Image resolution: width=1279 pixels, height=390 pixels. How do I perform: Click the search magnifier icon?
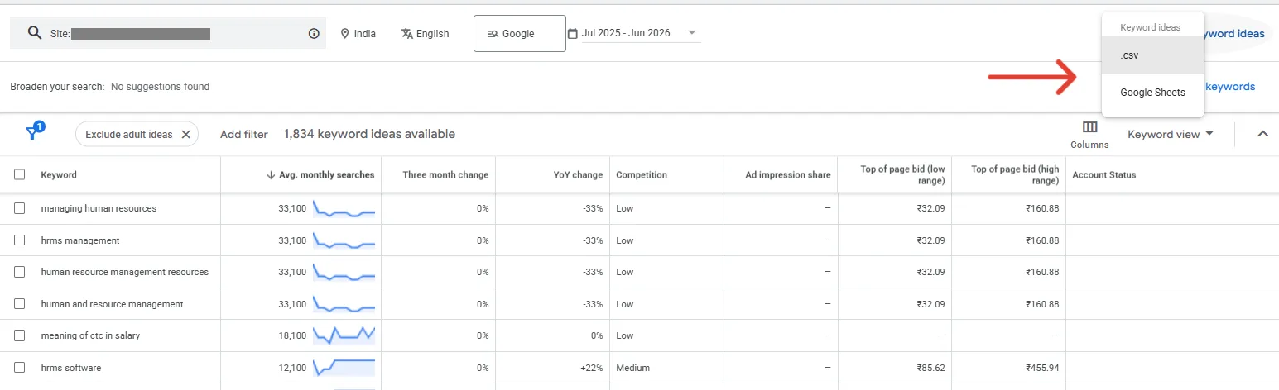(34, 33)
